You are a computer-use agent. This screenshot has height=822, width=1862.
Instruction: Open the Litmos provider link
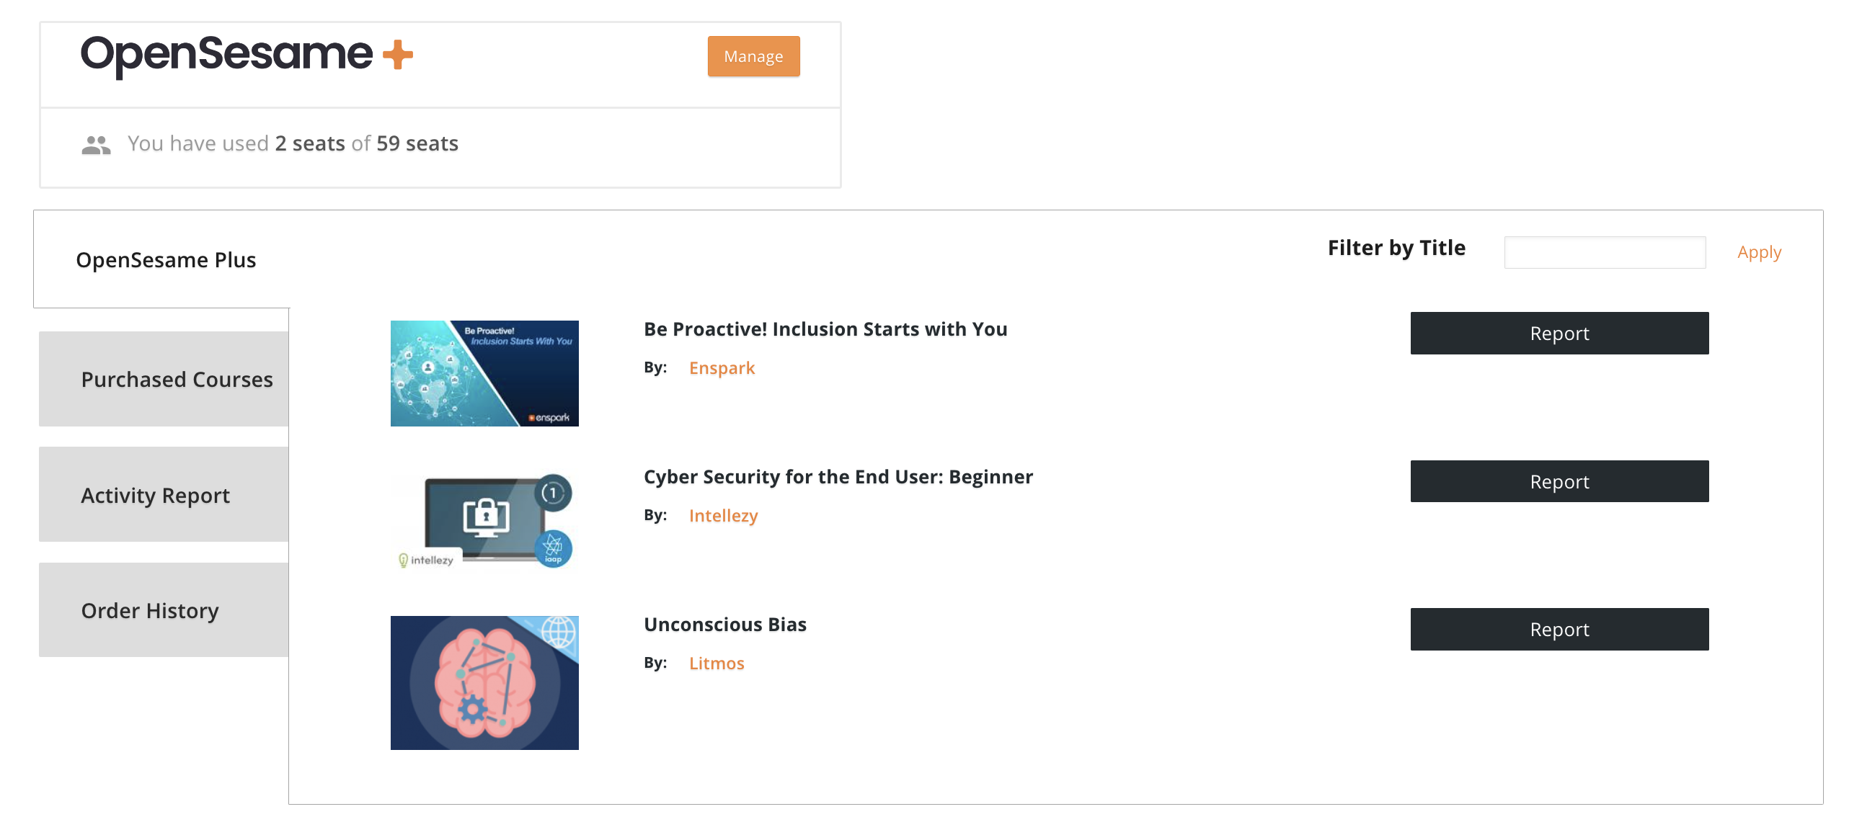[716, 663]
